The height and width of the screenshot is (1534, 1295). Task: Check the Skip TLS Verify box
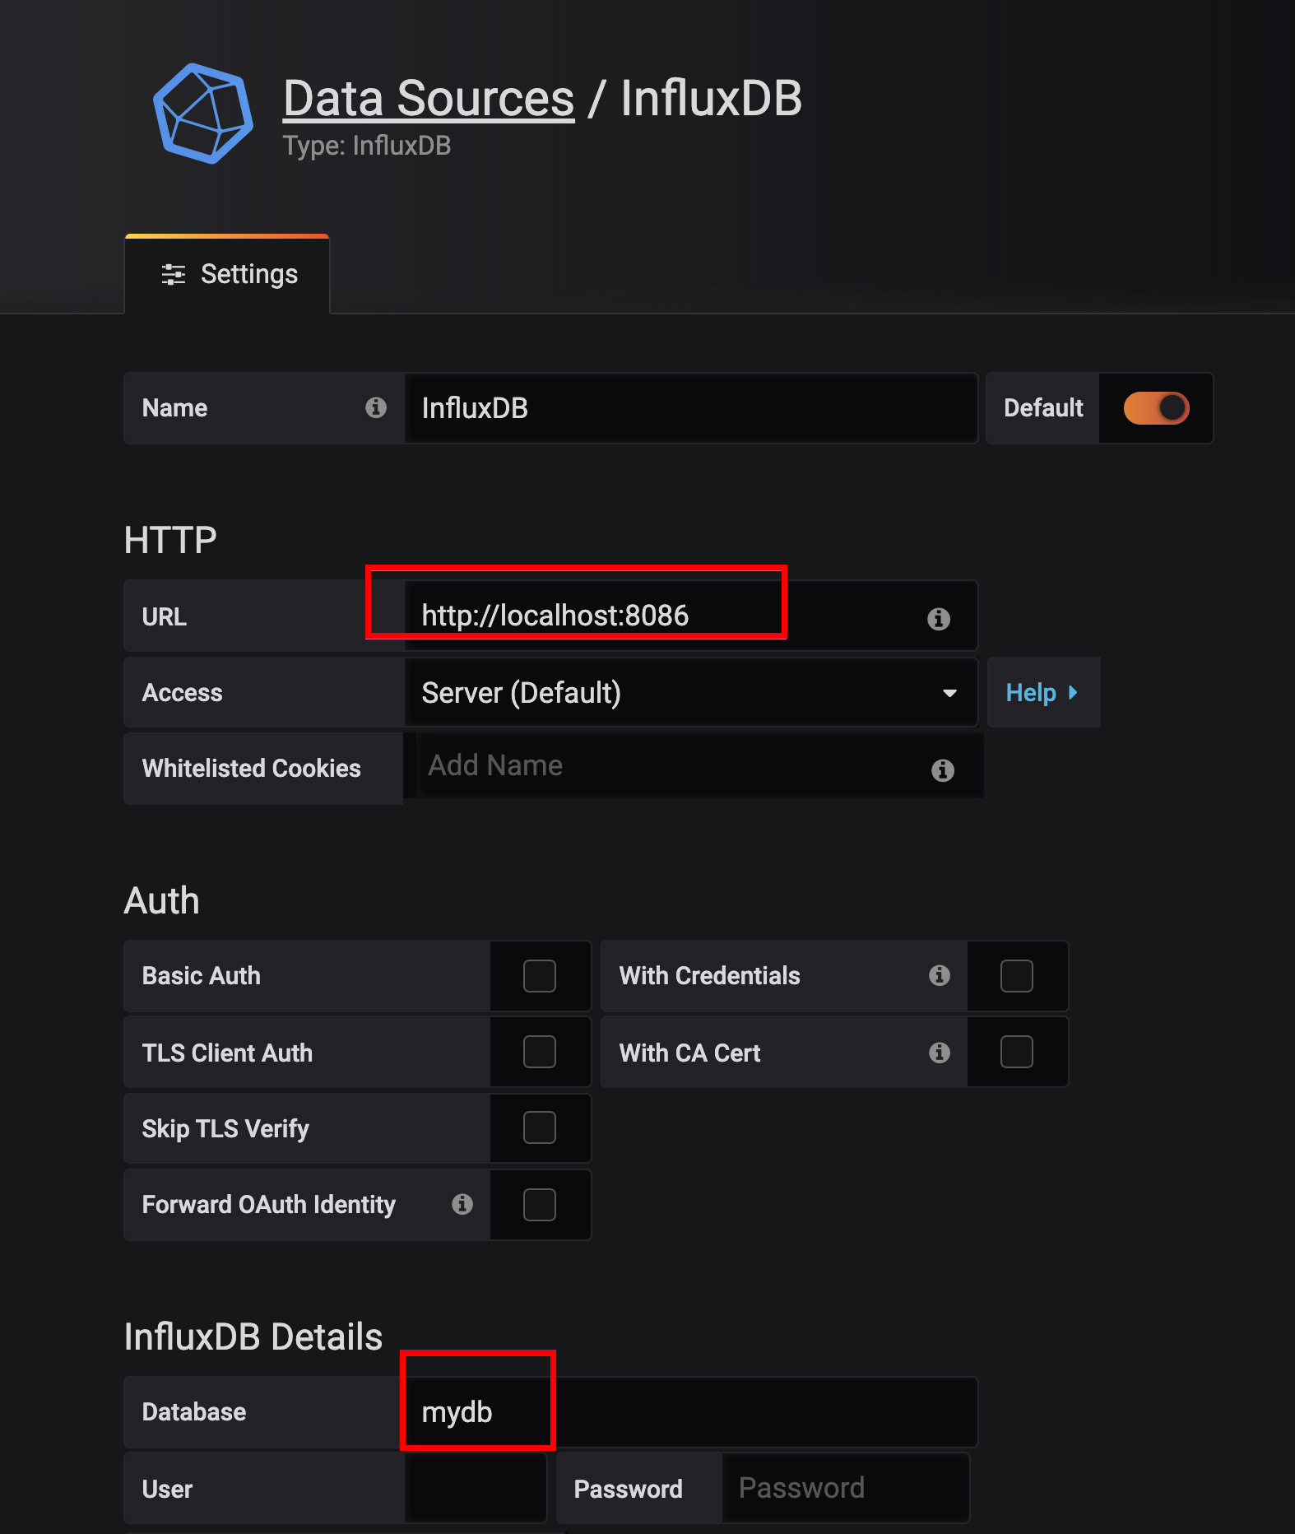[x=540, y=1127]
